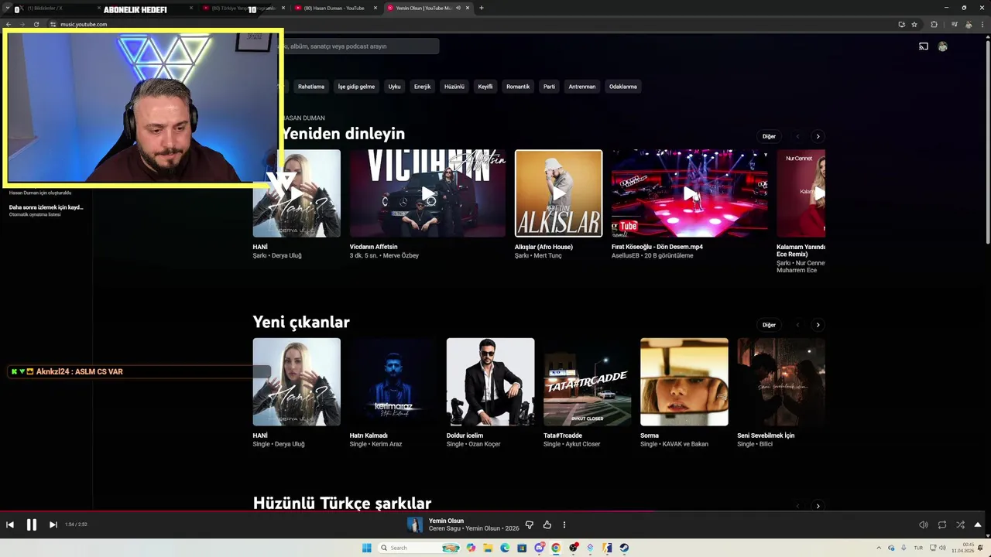Open Tata#Trcadde single cover
991x557 pixels.
point(587,381)
